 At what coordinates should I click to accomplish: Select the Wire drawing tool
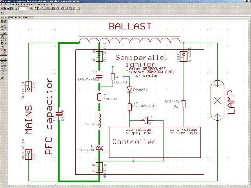[x=2, y=59]
